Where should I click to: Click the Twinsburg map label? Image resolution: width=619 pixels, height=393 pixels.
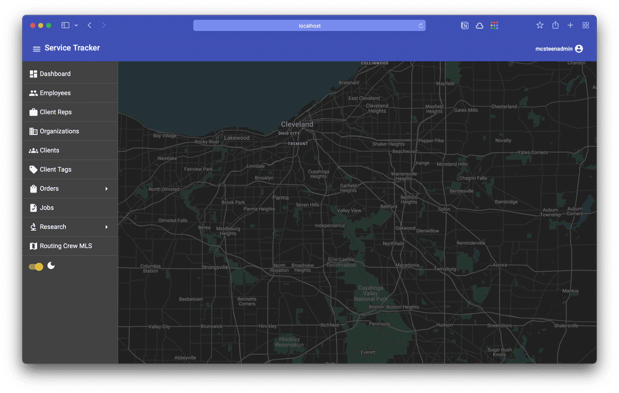[x=445, y=269]
